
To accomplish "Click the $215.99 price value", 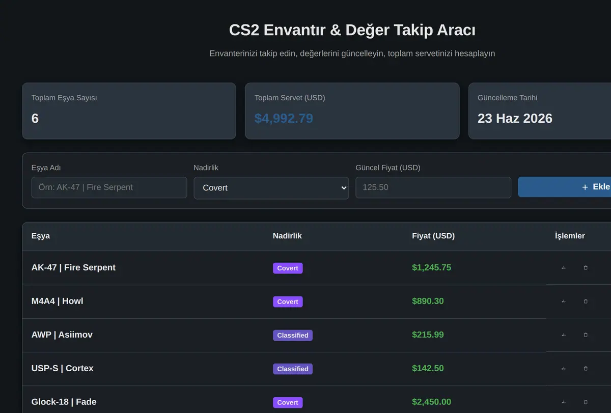I will coord(428,335).
